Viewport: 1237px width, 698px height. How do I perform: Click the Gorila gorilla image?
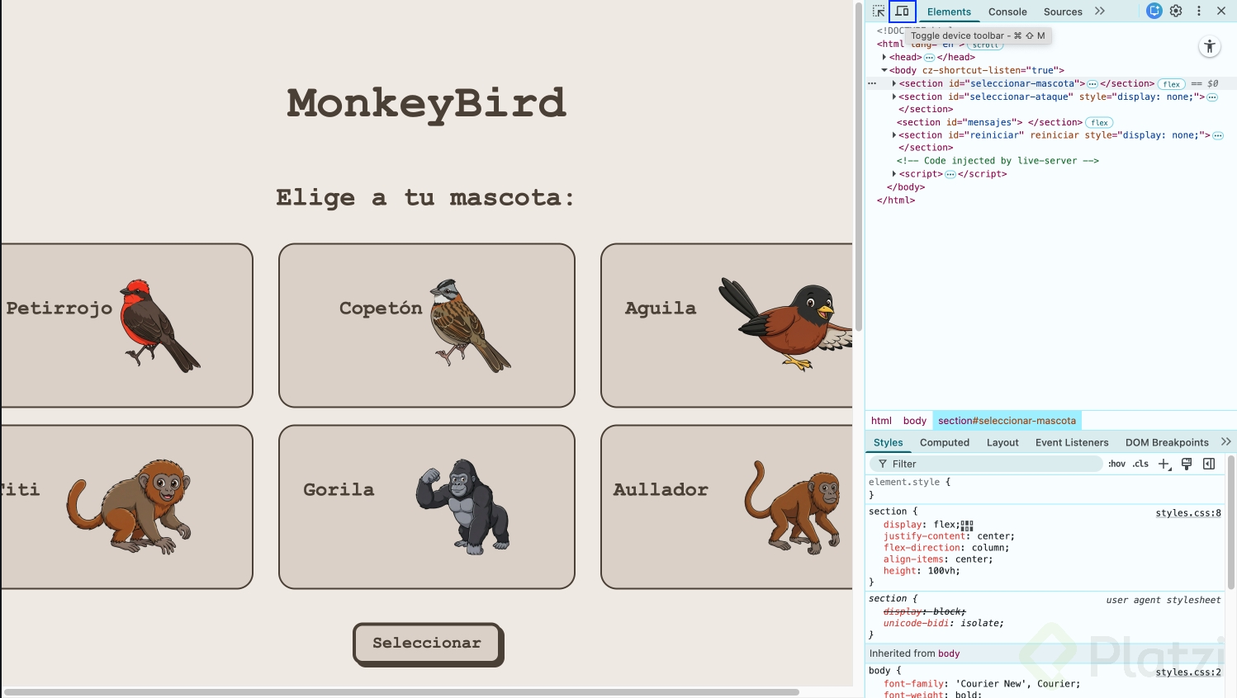(463, 506)
